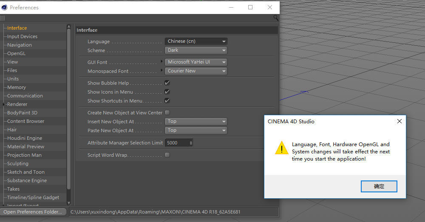The width and height of the screenshot is (425, 222).
Task: Select Sketch and Toon category
Action: click(x=26, y=172)
